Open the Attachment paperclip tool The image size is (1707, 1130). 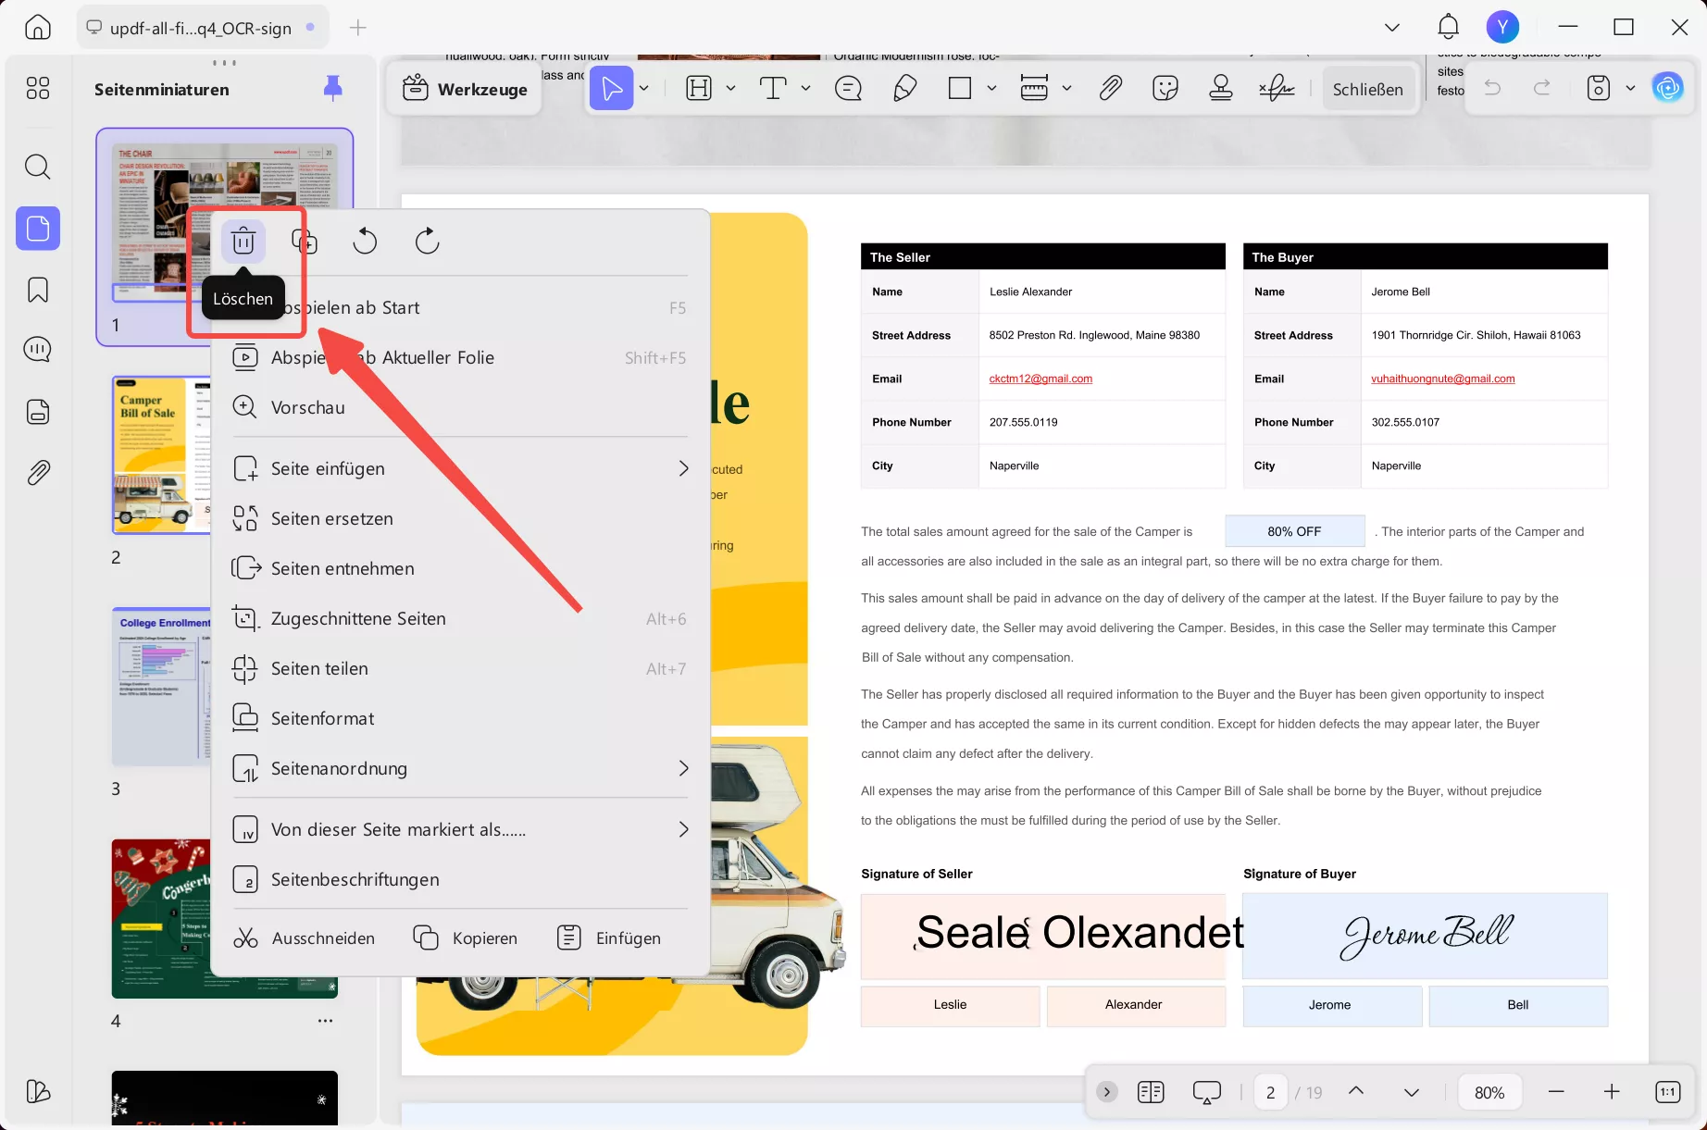1110,88
